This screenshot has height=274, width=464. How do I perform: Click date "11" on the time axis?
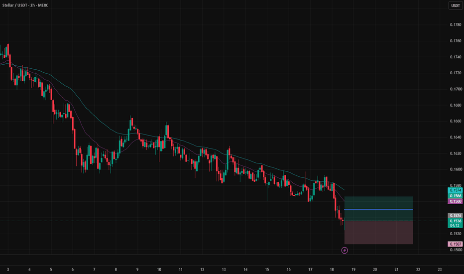pos(181,270)
